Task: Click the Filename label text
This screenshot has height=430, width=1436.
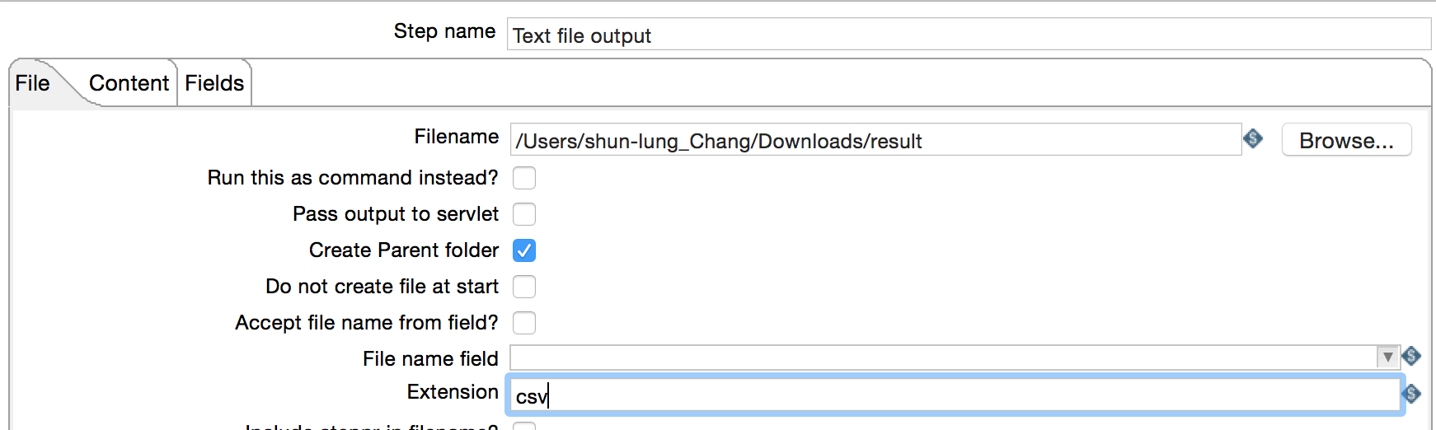Action: coord(457,137)
